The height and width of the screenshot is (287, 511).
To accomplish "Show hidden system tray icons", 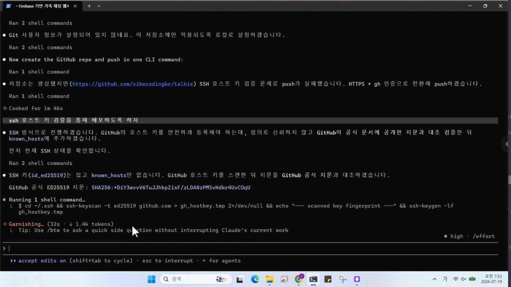I will [434, 279].
